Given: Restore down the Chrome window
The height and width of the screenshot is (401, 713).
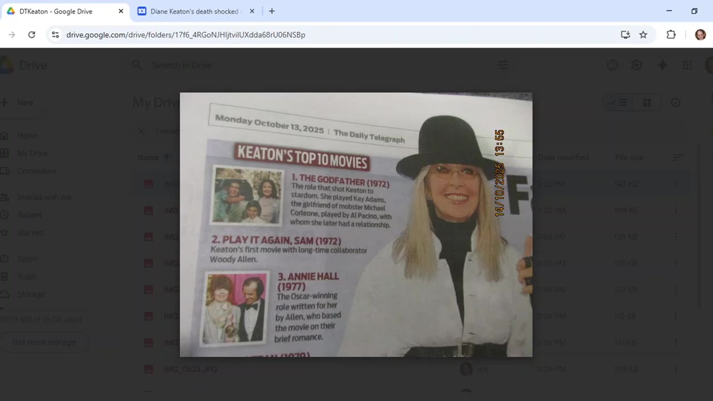Looking at the screenshot, I should click(x=694, y=11).
